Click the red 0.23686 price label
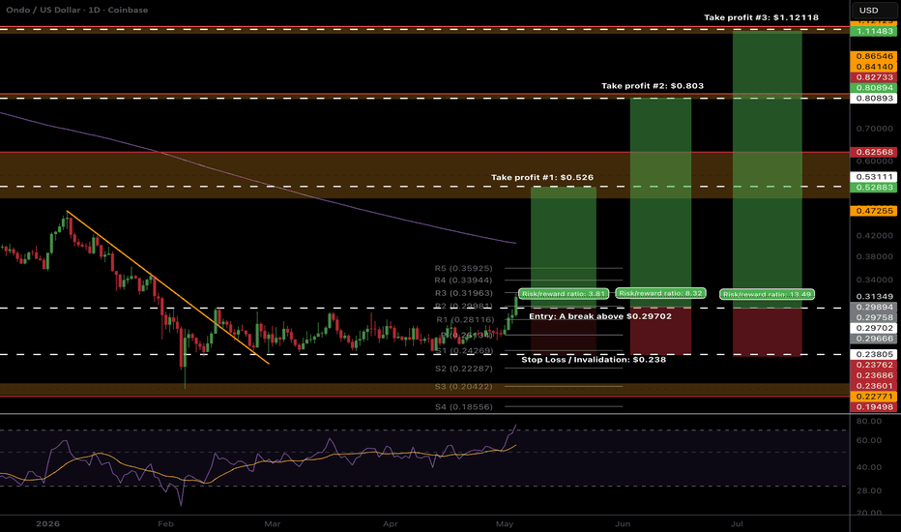Image resolution: width=901 pixels, height=532 pixels. (873, 375)
